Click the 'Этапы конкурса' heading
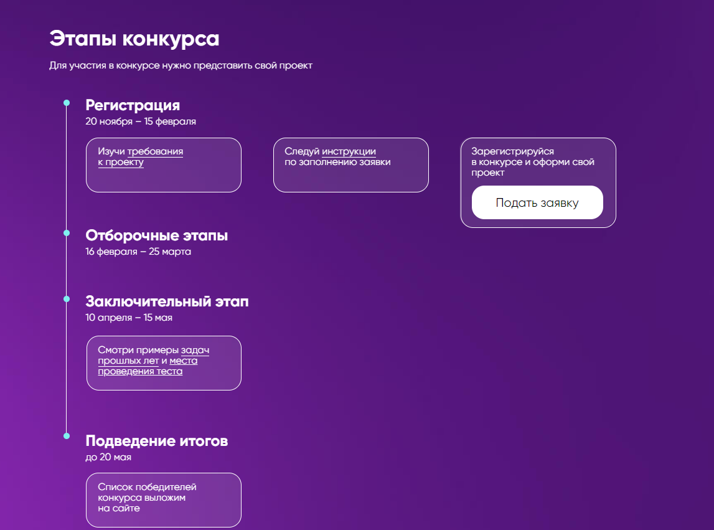714x530 pixels. pyautogui.click(x=134, y=39)
